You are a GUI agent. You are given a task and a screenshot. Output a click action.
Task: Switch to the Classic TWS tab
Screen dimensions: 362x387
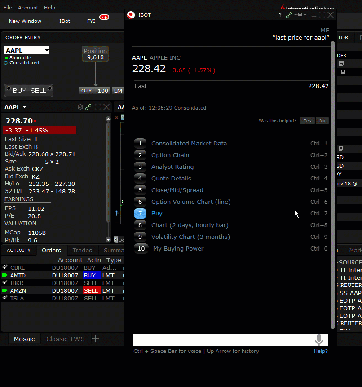coord(66,339)
